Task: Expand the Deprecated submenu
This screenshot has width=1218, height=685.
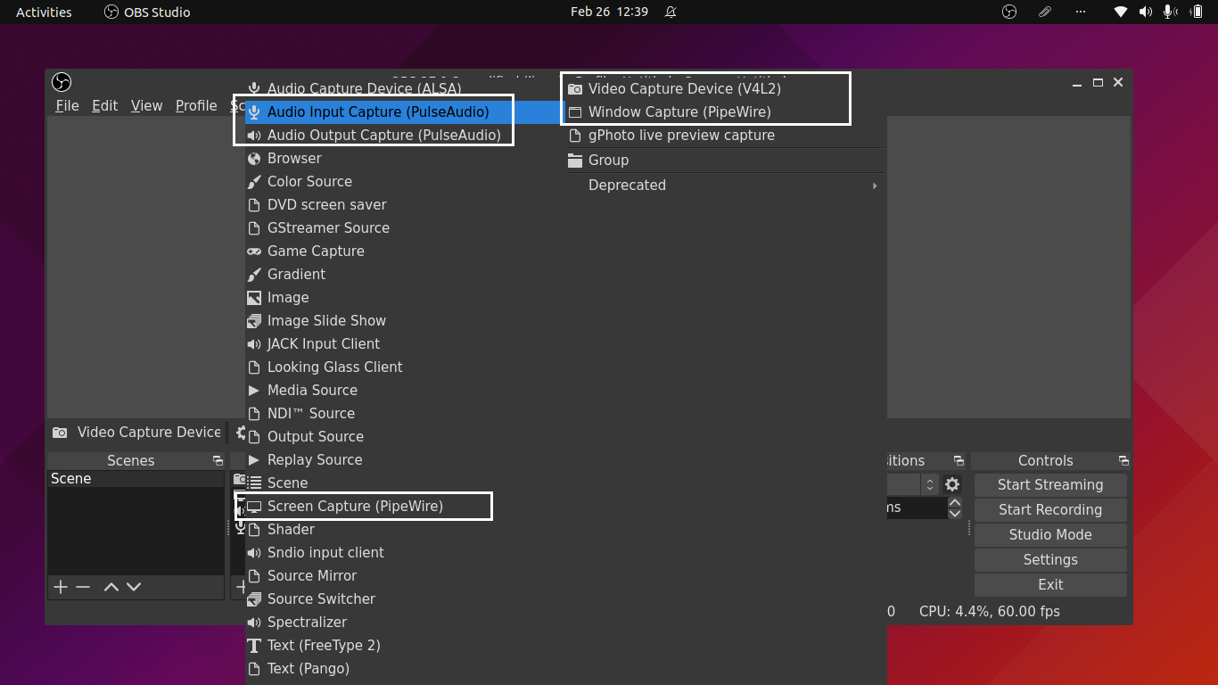Action: click(x=724, y=186)
